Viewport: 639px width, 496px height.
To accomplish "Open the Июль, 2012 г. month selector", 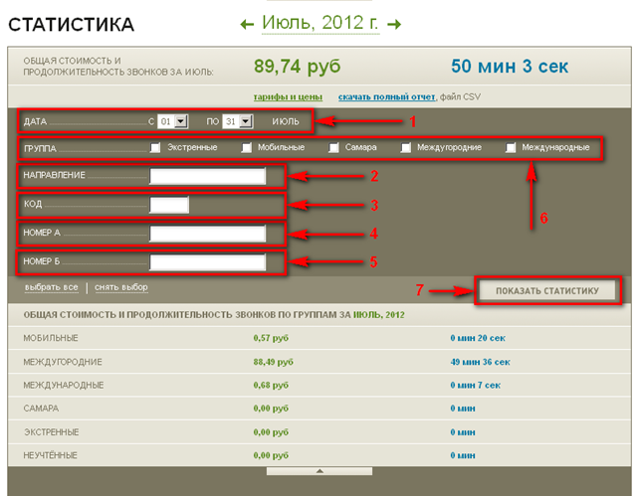I will (x=320, y=22).
